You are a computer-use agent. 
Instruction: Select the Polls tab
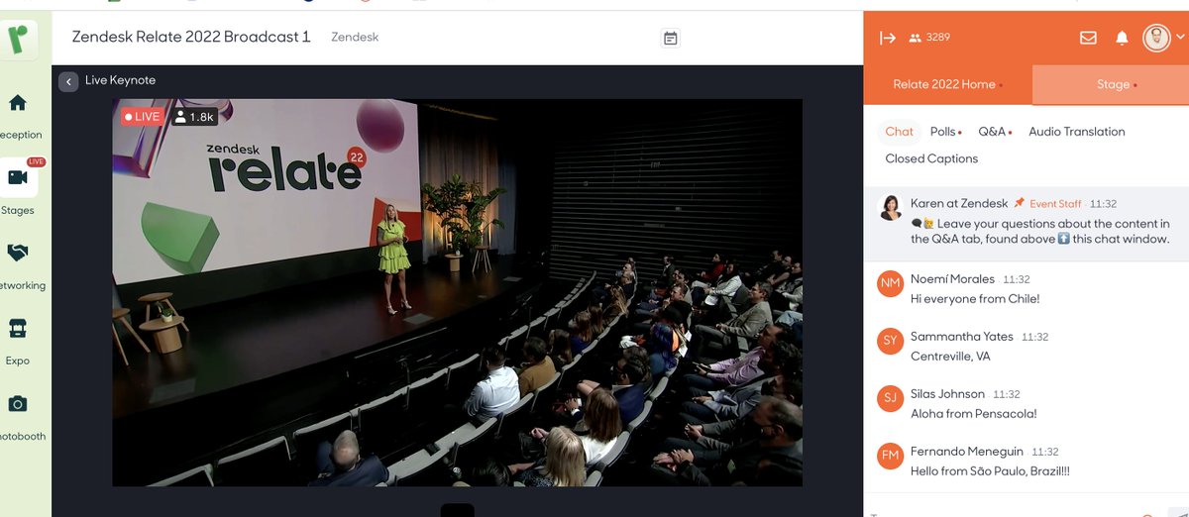tap(945, 131)
